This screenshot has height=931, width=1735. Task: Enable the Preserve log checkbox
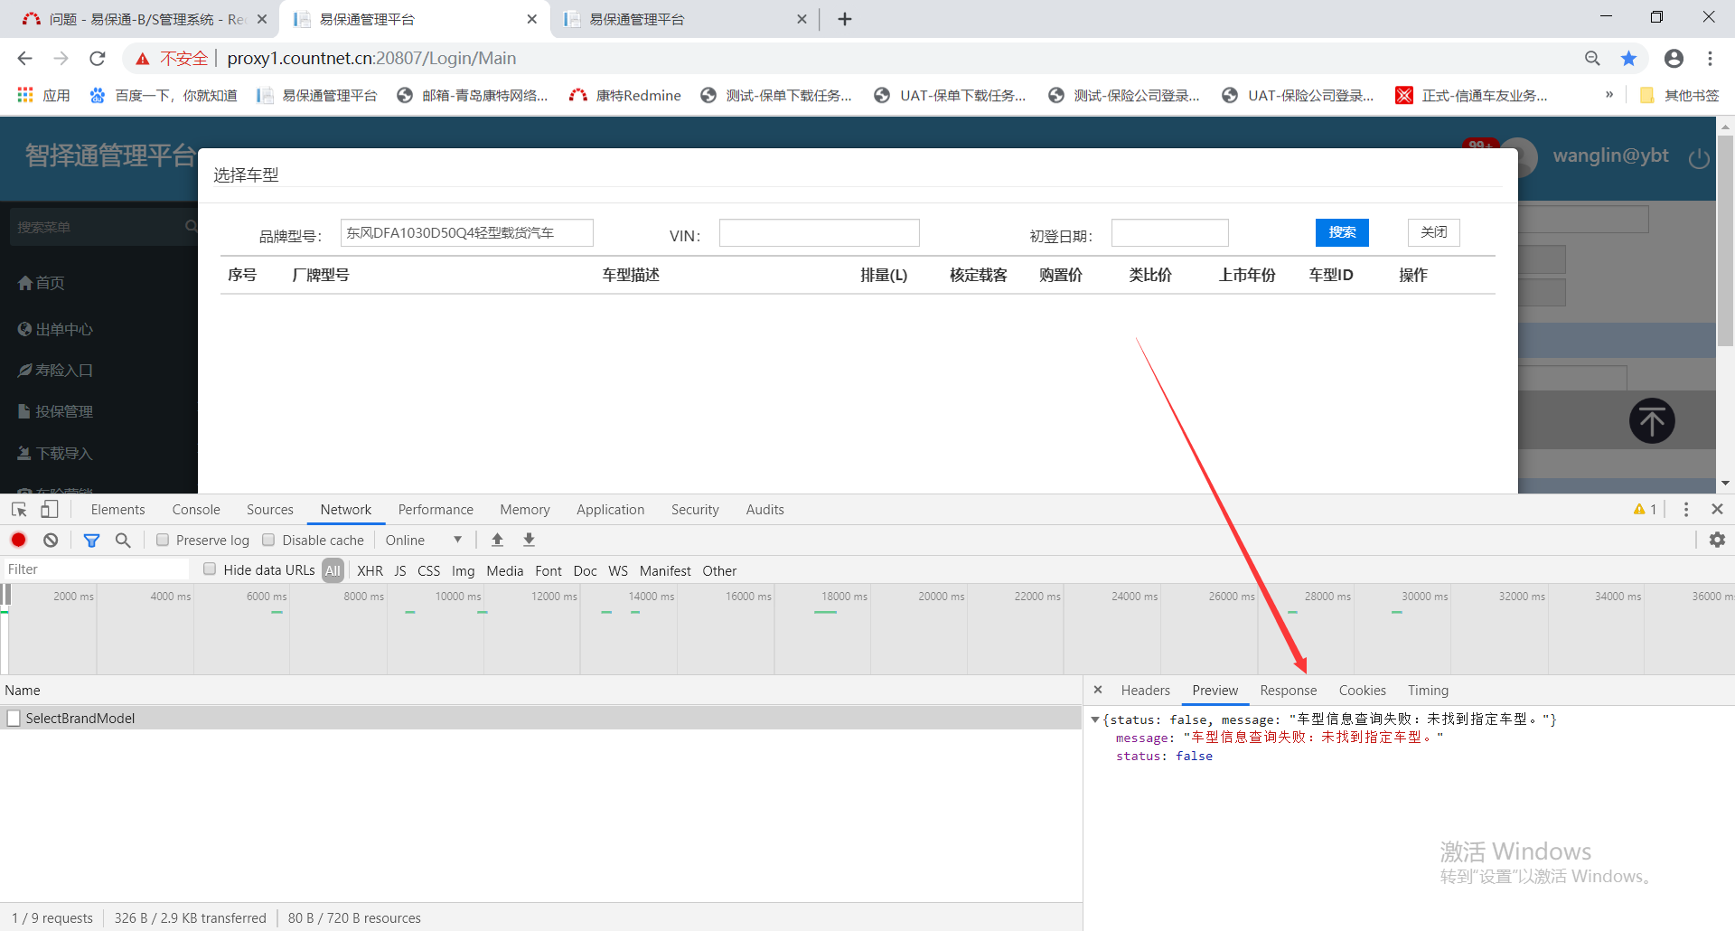click(163, 540)
